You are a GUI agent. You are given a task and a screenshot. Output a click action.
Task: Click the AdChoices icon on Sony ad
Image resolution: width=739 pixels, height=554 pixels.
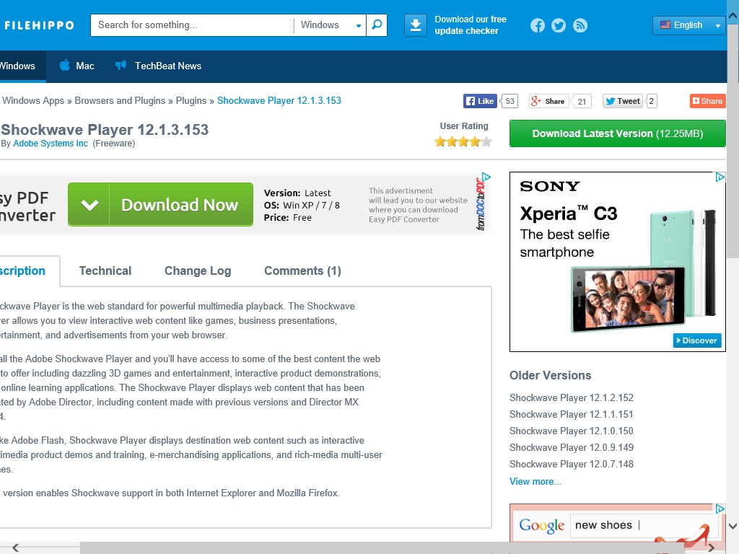pos(720,177)
